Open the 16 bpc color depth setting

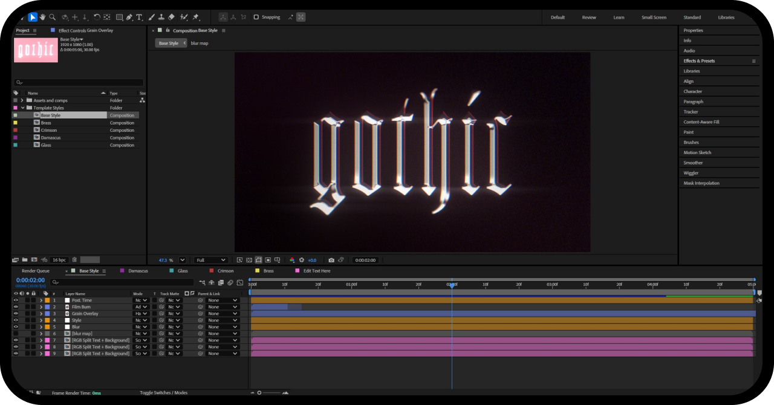(x=59, y=260)
